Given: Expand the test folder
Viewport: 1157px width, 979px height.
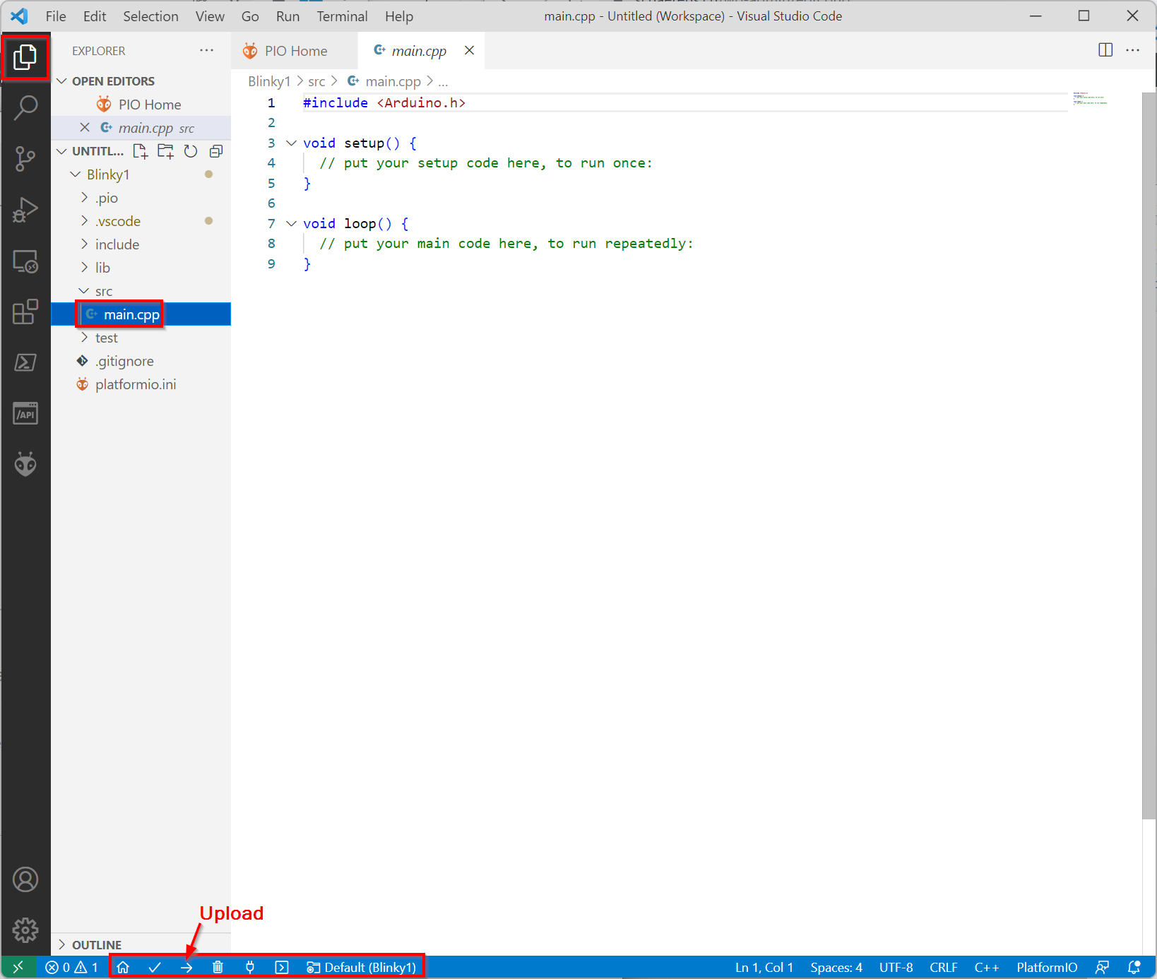Looking at the screenshot, I should (84, 338).
